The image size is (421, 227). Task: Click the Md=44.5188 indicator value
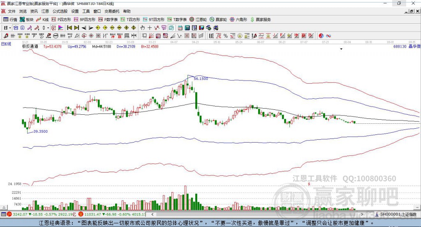[102, 46]
